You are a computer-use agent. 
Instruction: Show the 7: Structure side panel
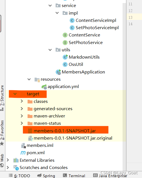[2, 98]
